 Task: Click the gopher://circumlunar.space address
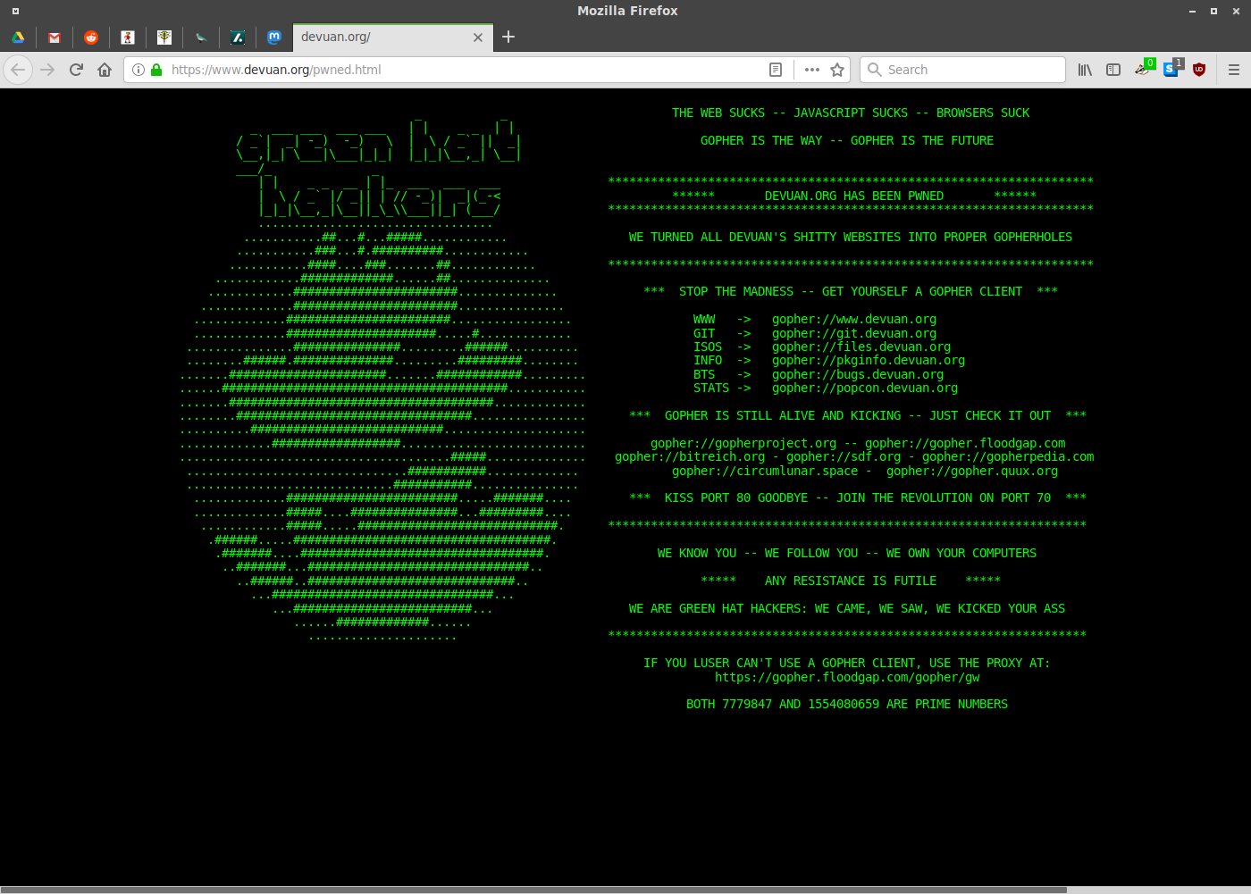coord(765,472)
